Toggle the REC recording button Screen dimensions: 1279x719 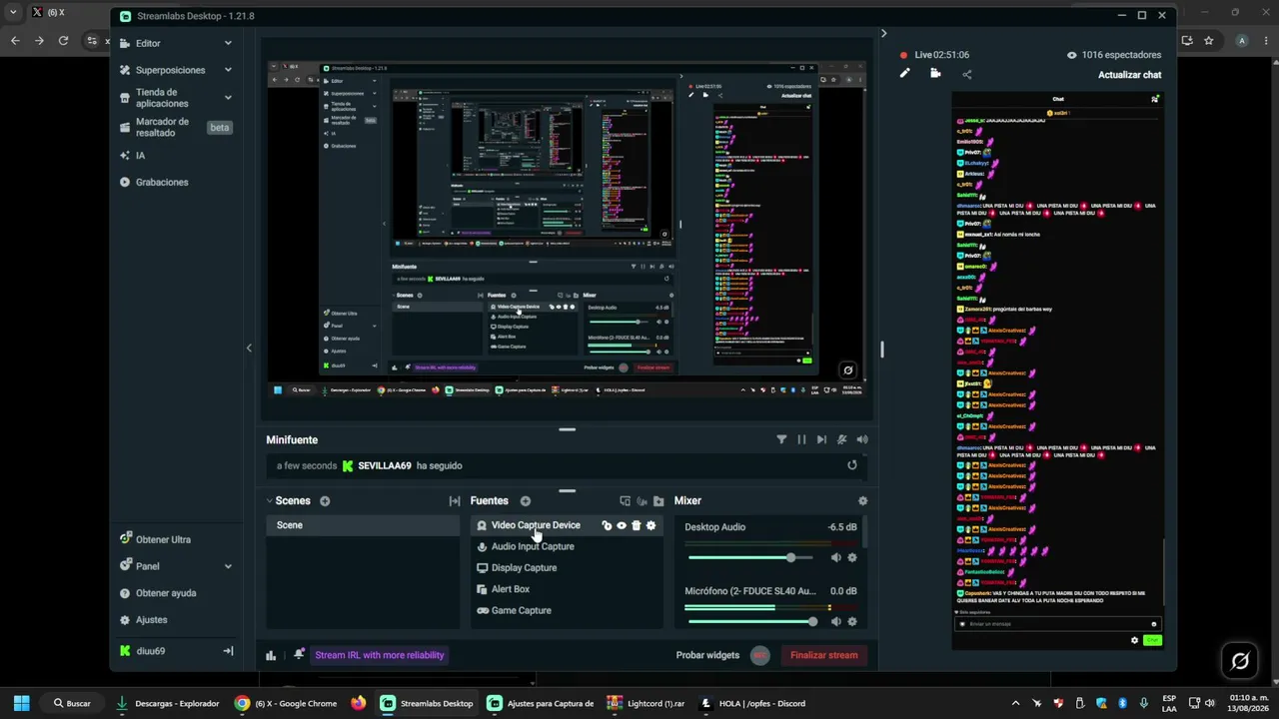760,655
